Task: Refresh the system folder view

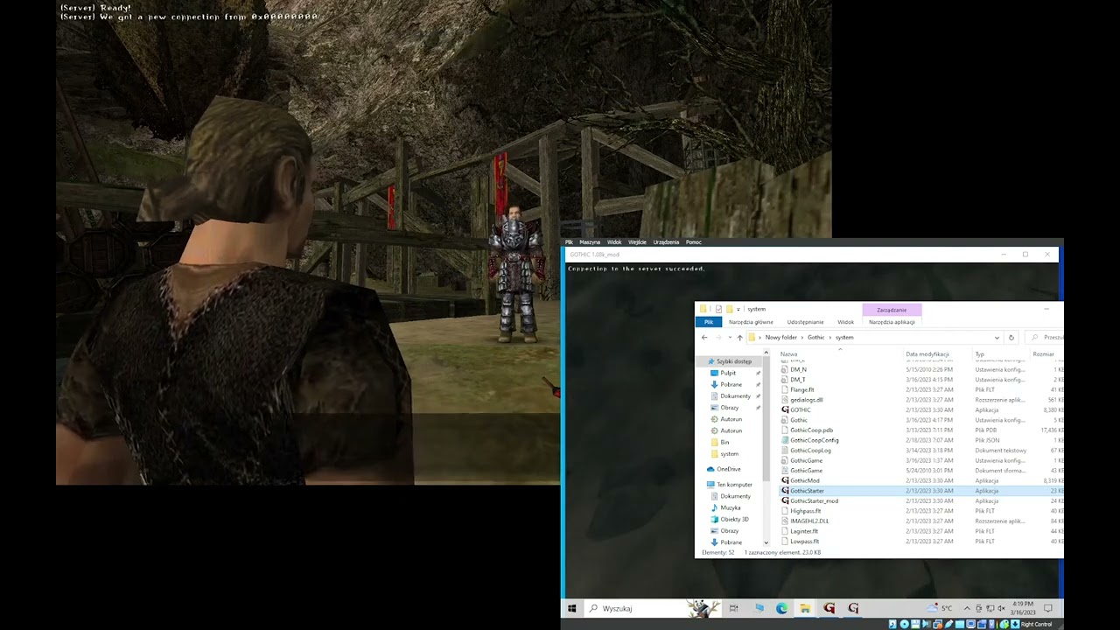Action: click(x=1011, y=337)
